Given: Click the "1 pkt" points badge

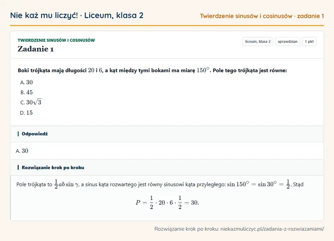Looking at the screenshot, I should 309,41.
